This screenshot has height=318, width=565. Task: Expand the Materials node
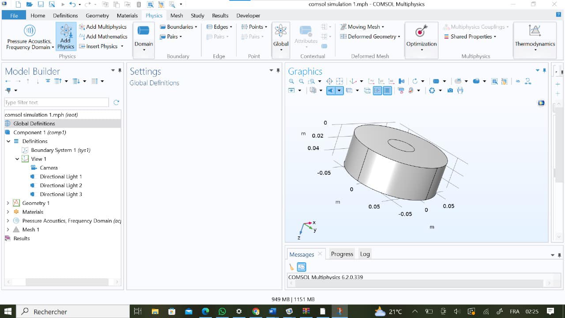pos(8,212)
